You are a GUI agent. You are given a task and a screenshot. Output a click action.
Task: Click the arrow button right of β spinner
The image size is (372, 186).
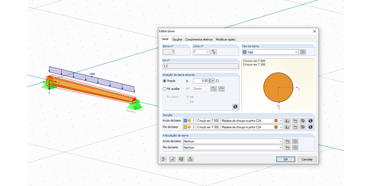(213, 81)
